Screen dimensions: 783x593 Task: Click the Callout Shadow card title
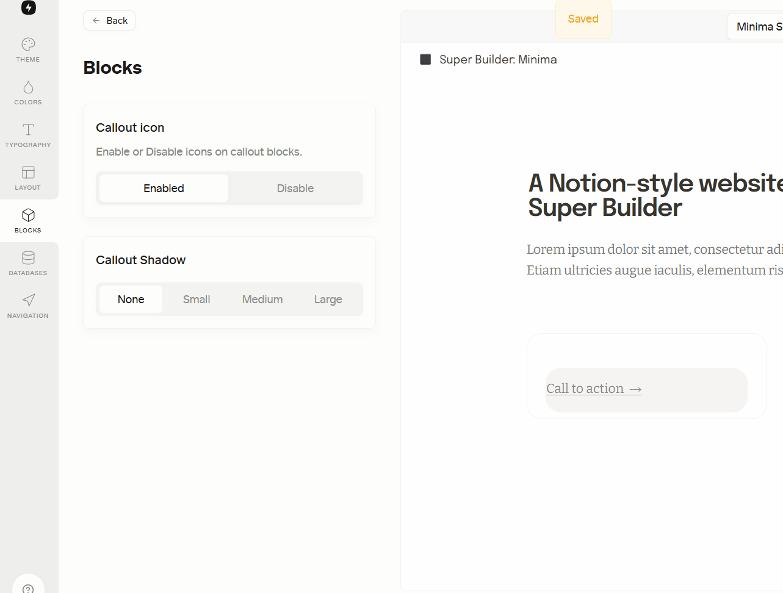click(x=141, y=260)
